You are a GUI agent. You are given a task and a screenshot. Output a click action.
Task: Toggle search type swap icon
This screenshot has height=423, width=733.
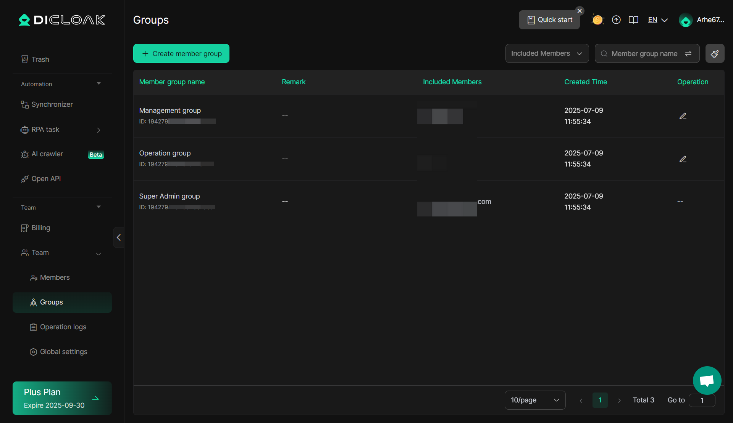[x=688, y=54]
